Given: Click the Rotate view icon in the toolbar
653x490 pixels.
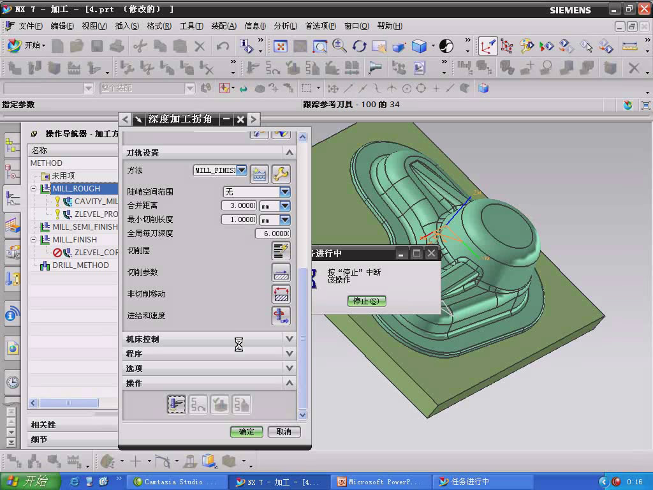Looking at the screenshot, I should pos(360,46).
